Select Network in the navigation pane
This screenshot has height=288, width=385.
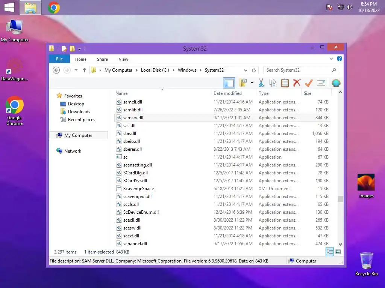tap(73, 151)
